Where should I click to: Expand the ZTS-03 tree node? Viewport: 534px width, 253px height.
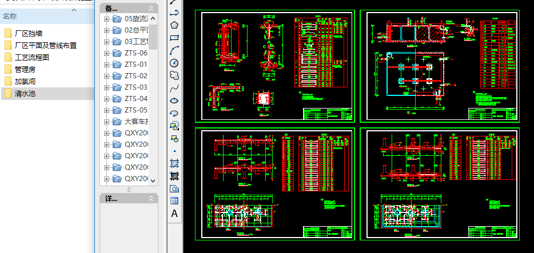106,87
